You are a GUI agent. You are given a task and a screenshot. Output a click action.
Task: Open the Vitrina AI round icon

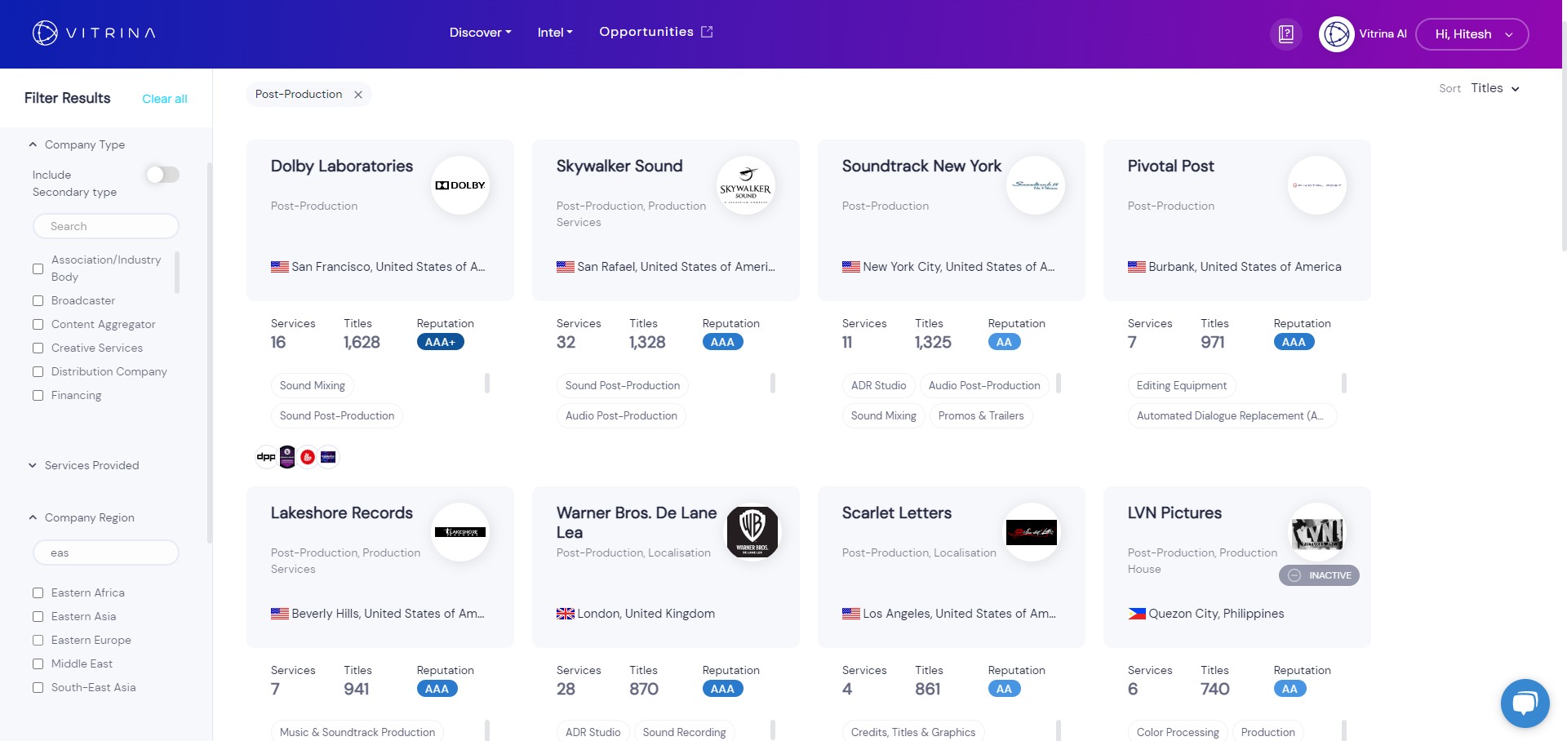point(1336,34)
